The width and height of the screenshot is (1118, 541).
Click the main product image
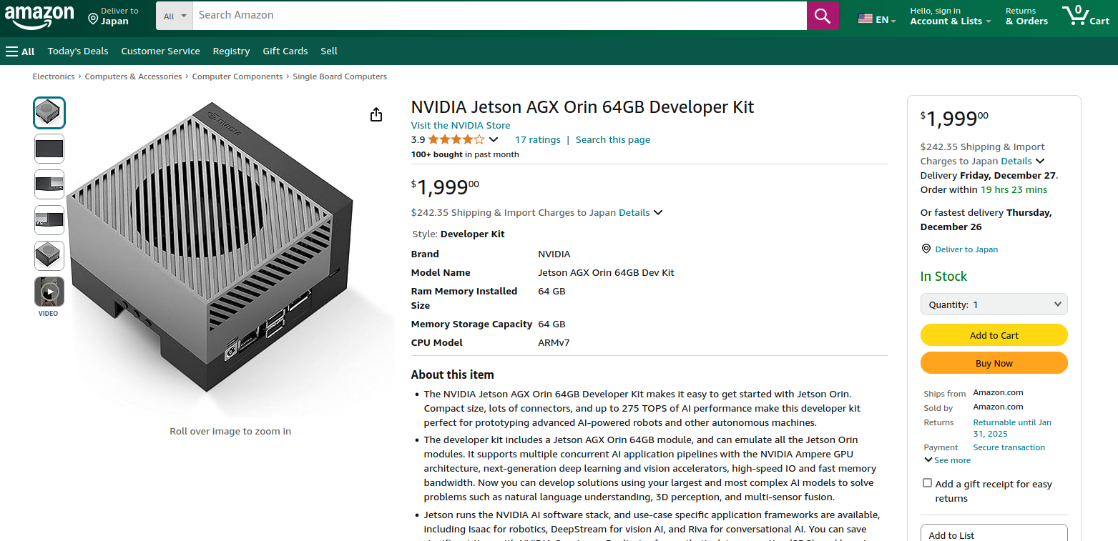pos(230,257)
